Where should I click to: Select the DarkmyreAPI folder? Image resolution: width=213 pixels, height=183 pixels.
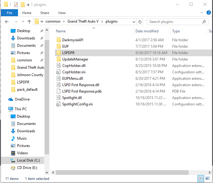pyautogui.click(x=73, y=40)
